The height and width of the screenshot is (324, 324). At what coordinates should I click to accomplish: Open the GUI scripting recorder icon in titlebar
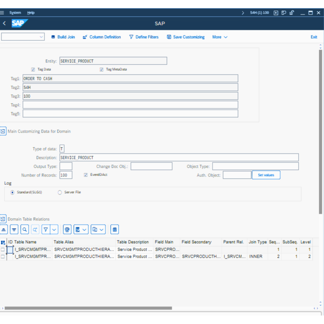276,13
